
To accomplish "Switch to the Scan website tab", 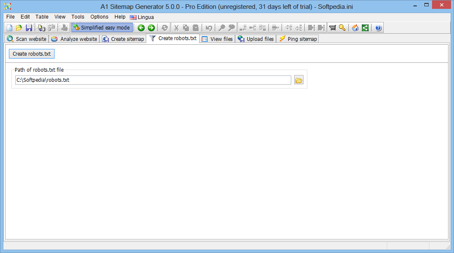I will tap(26, 39).
